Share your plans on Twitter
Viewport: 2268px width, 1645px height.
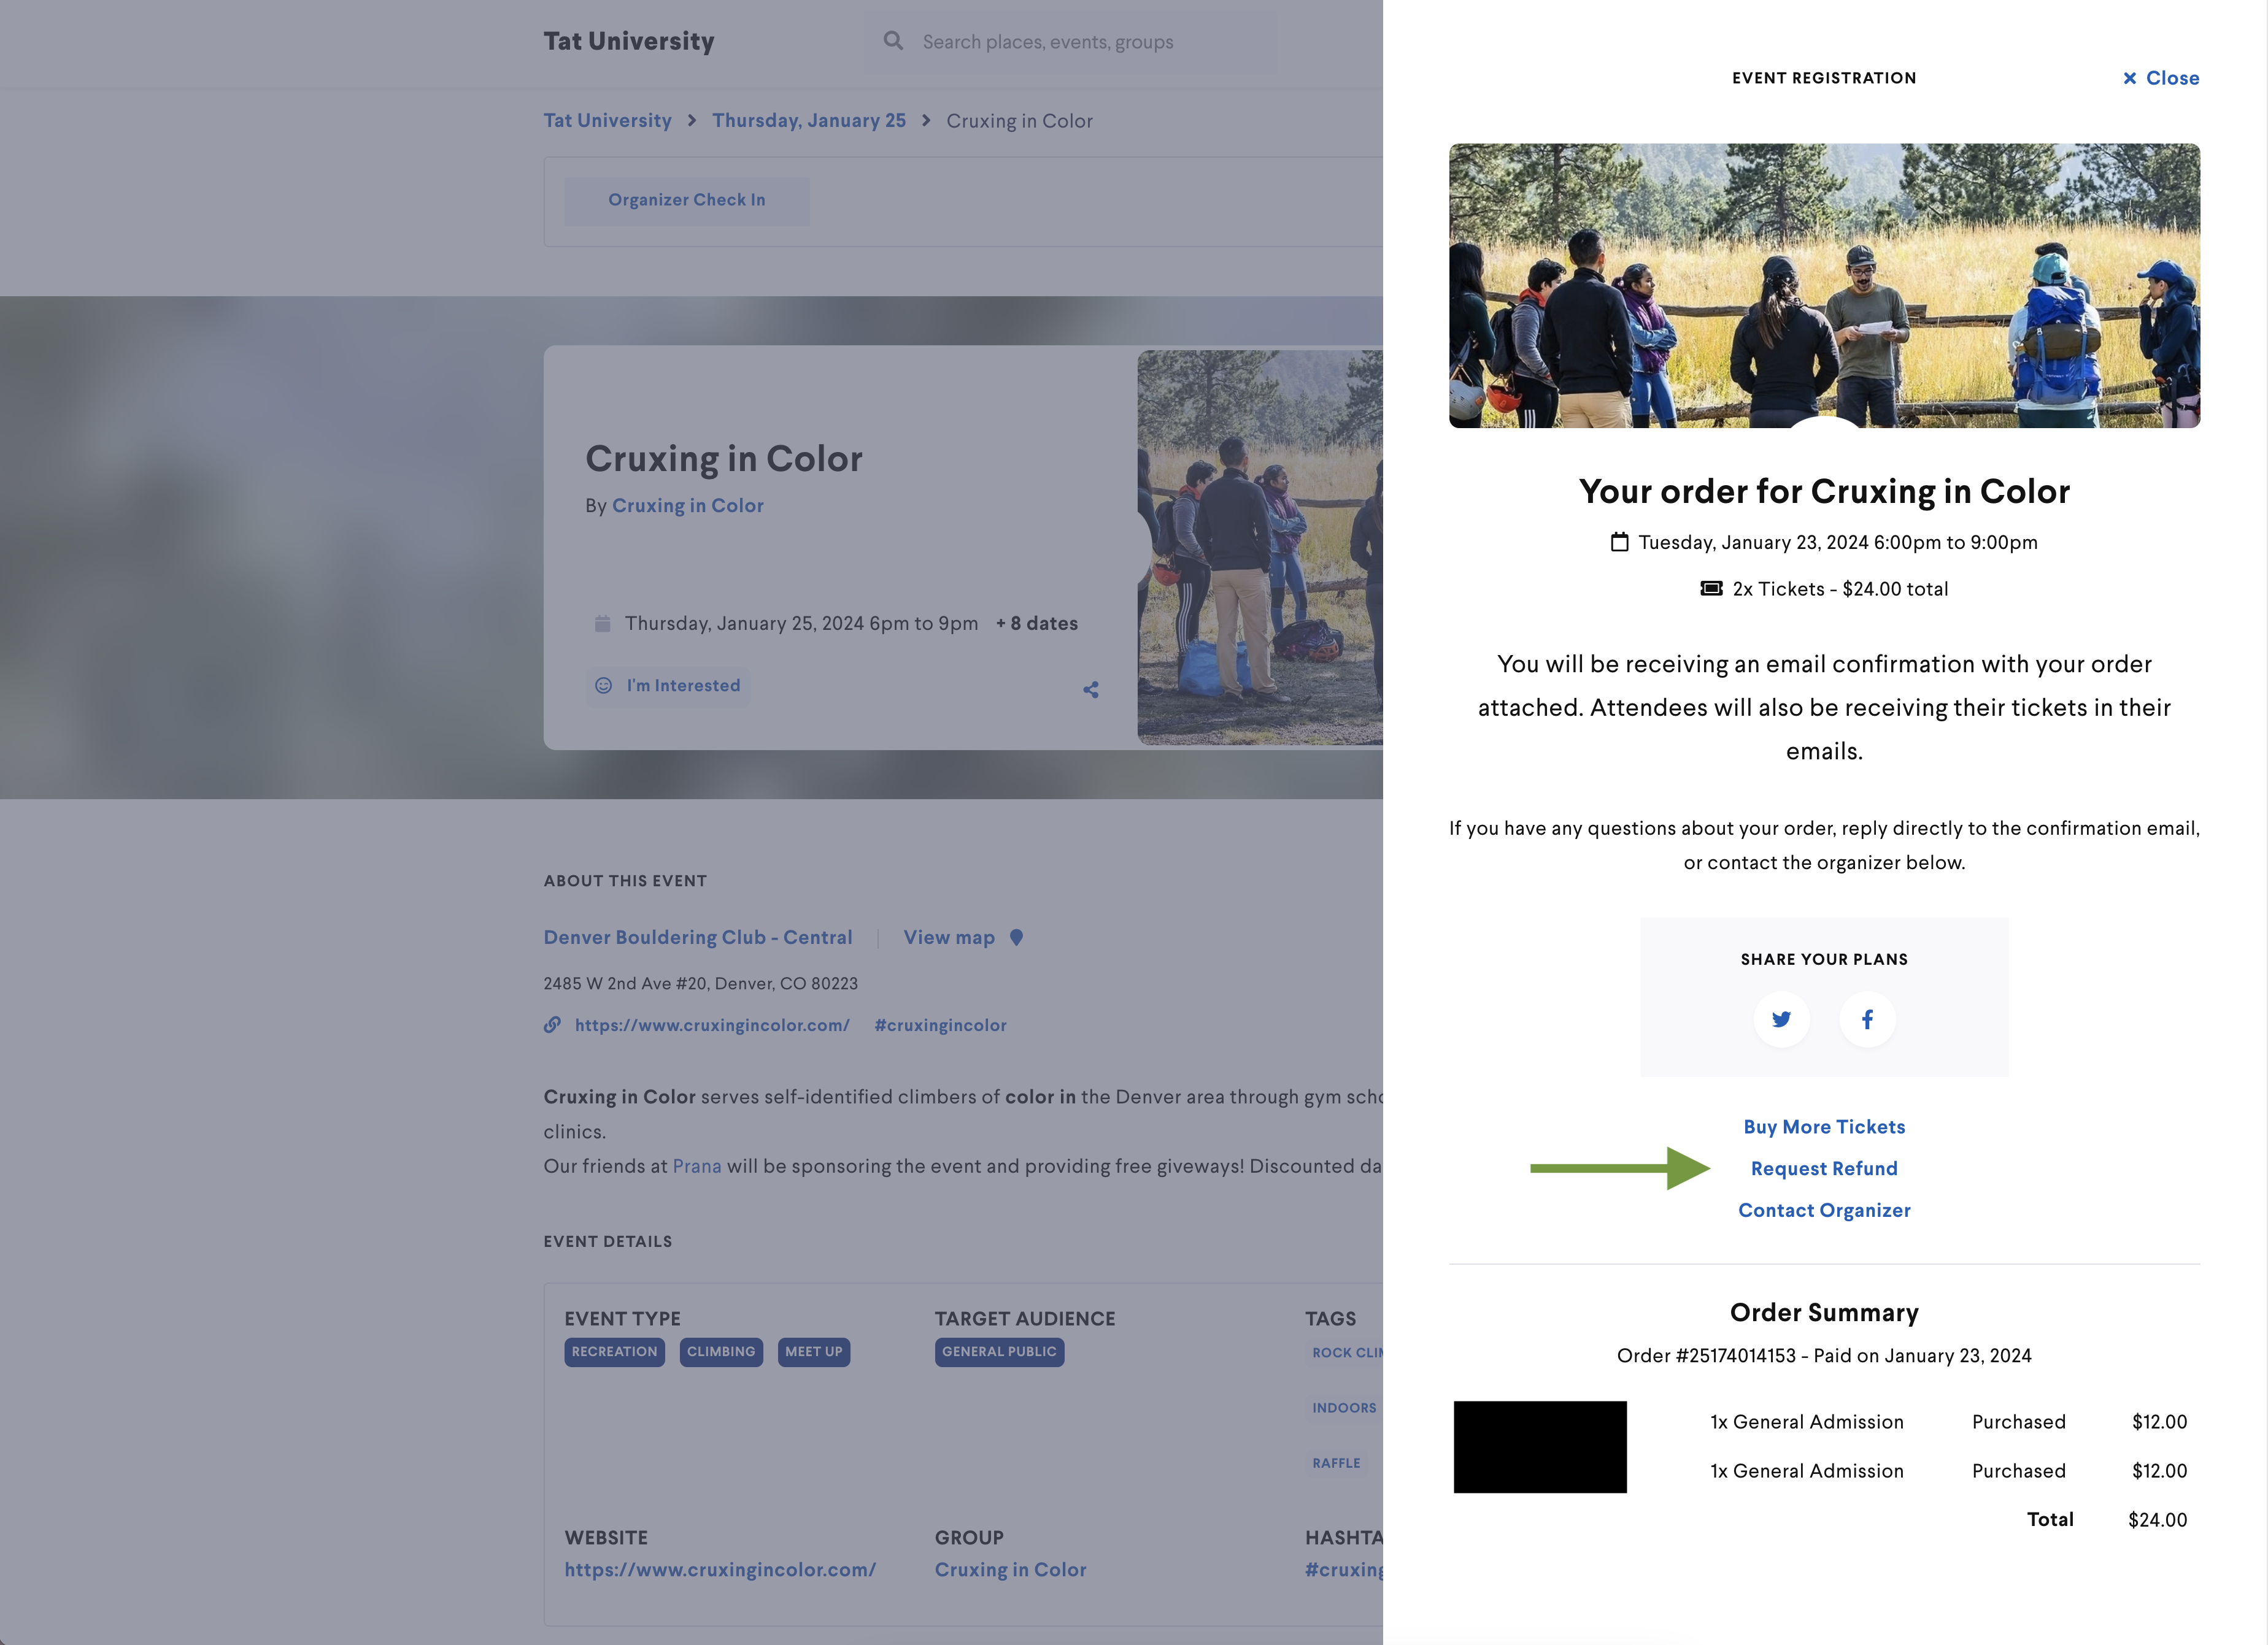(1781, 1018)
